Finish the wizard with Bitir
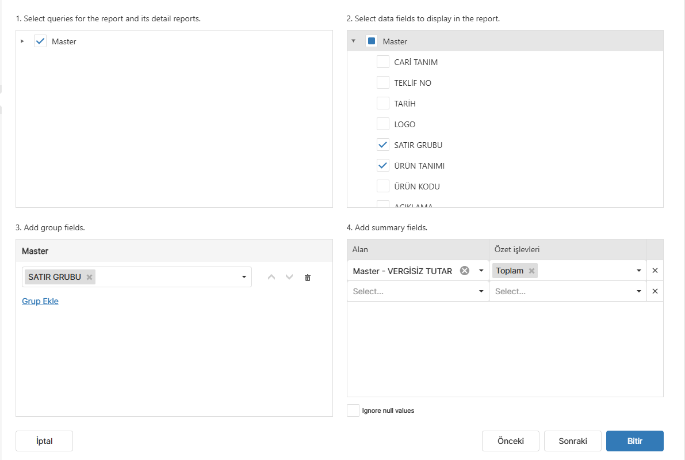Screen dimensions: 685x460 [x=635, y=441]
